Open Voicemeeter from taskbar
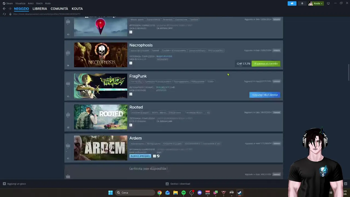Screen dimensions: 350x197 pyautogui.click(x=208, y=193)
